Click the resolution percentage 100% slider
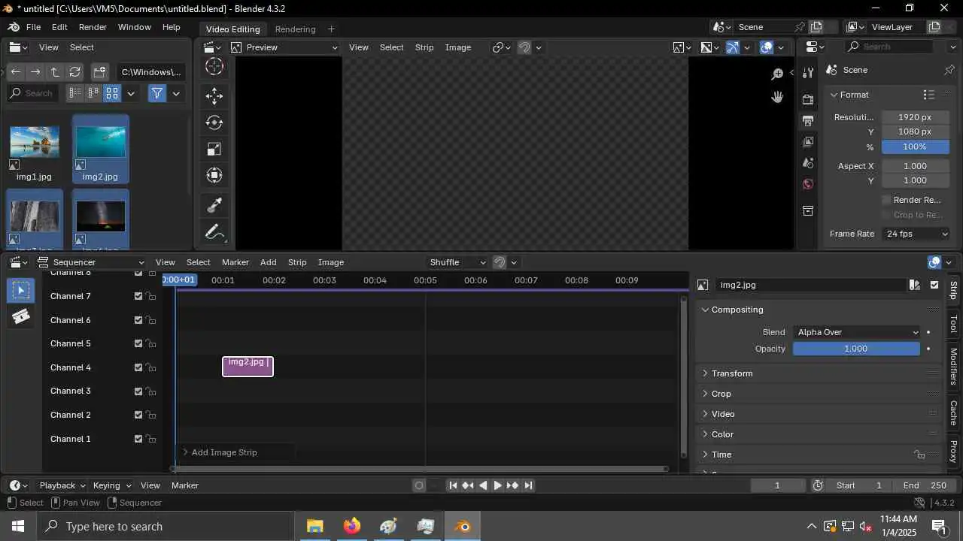Screen dimensions: 963x541 click(916, 147)
